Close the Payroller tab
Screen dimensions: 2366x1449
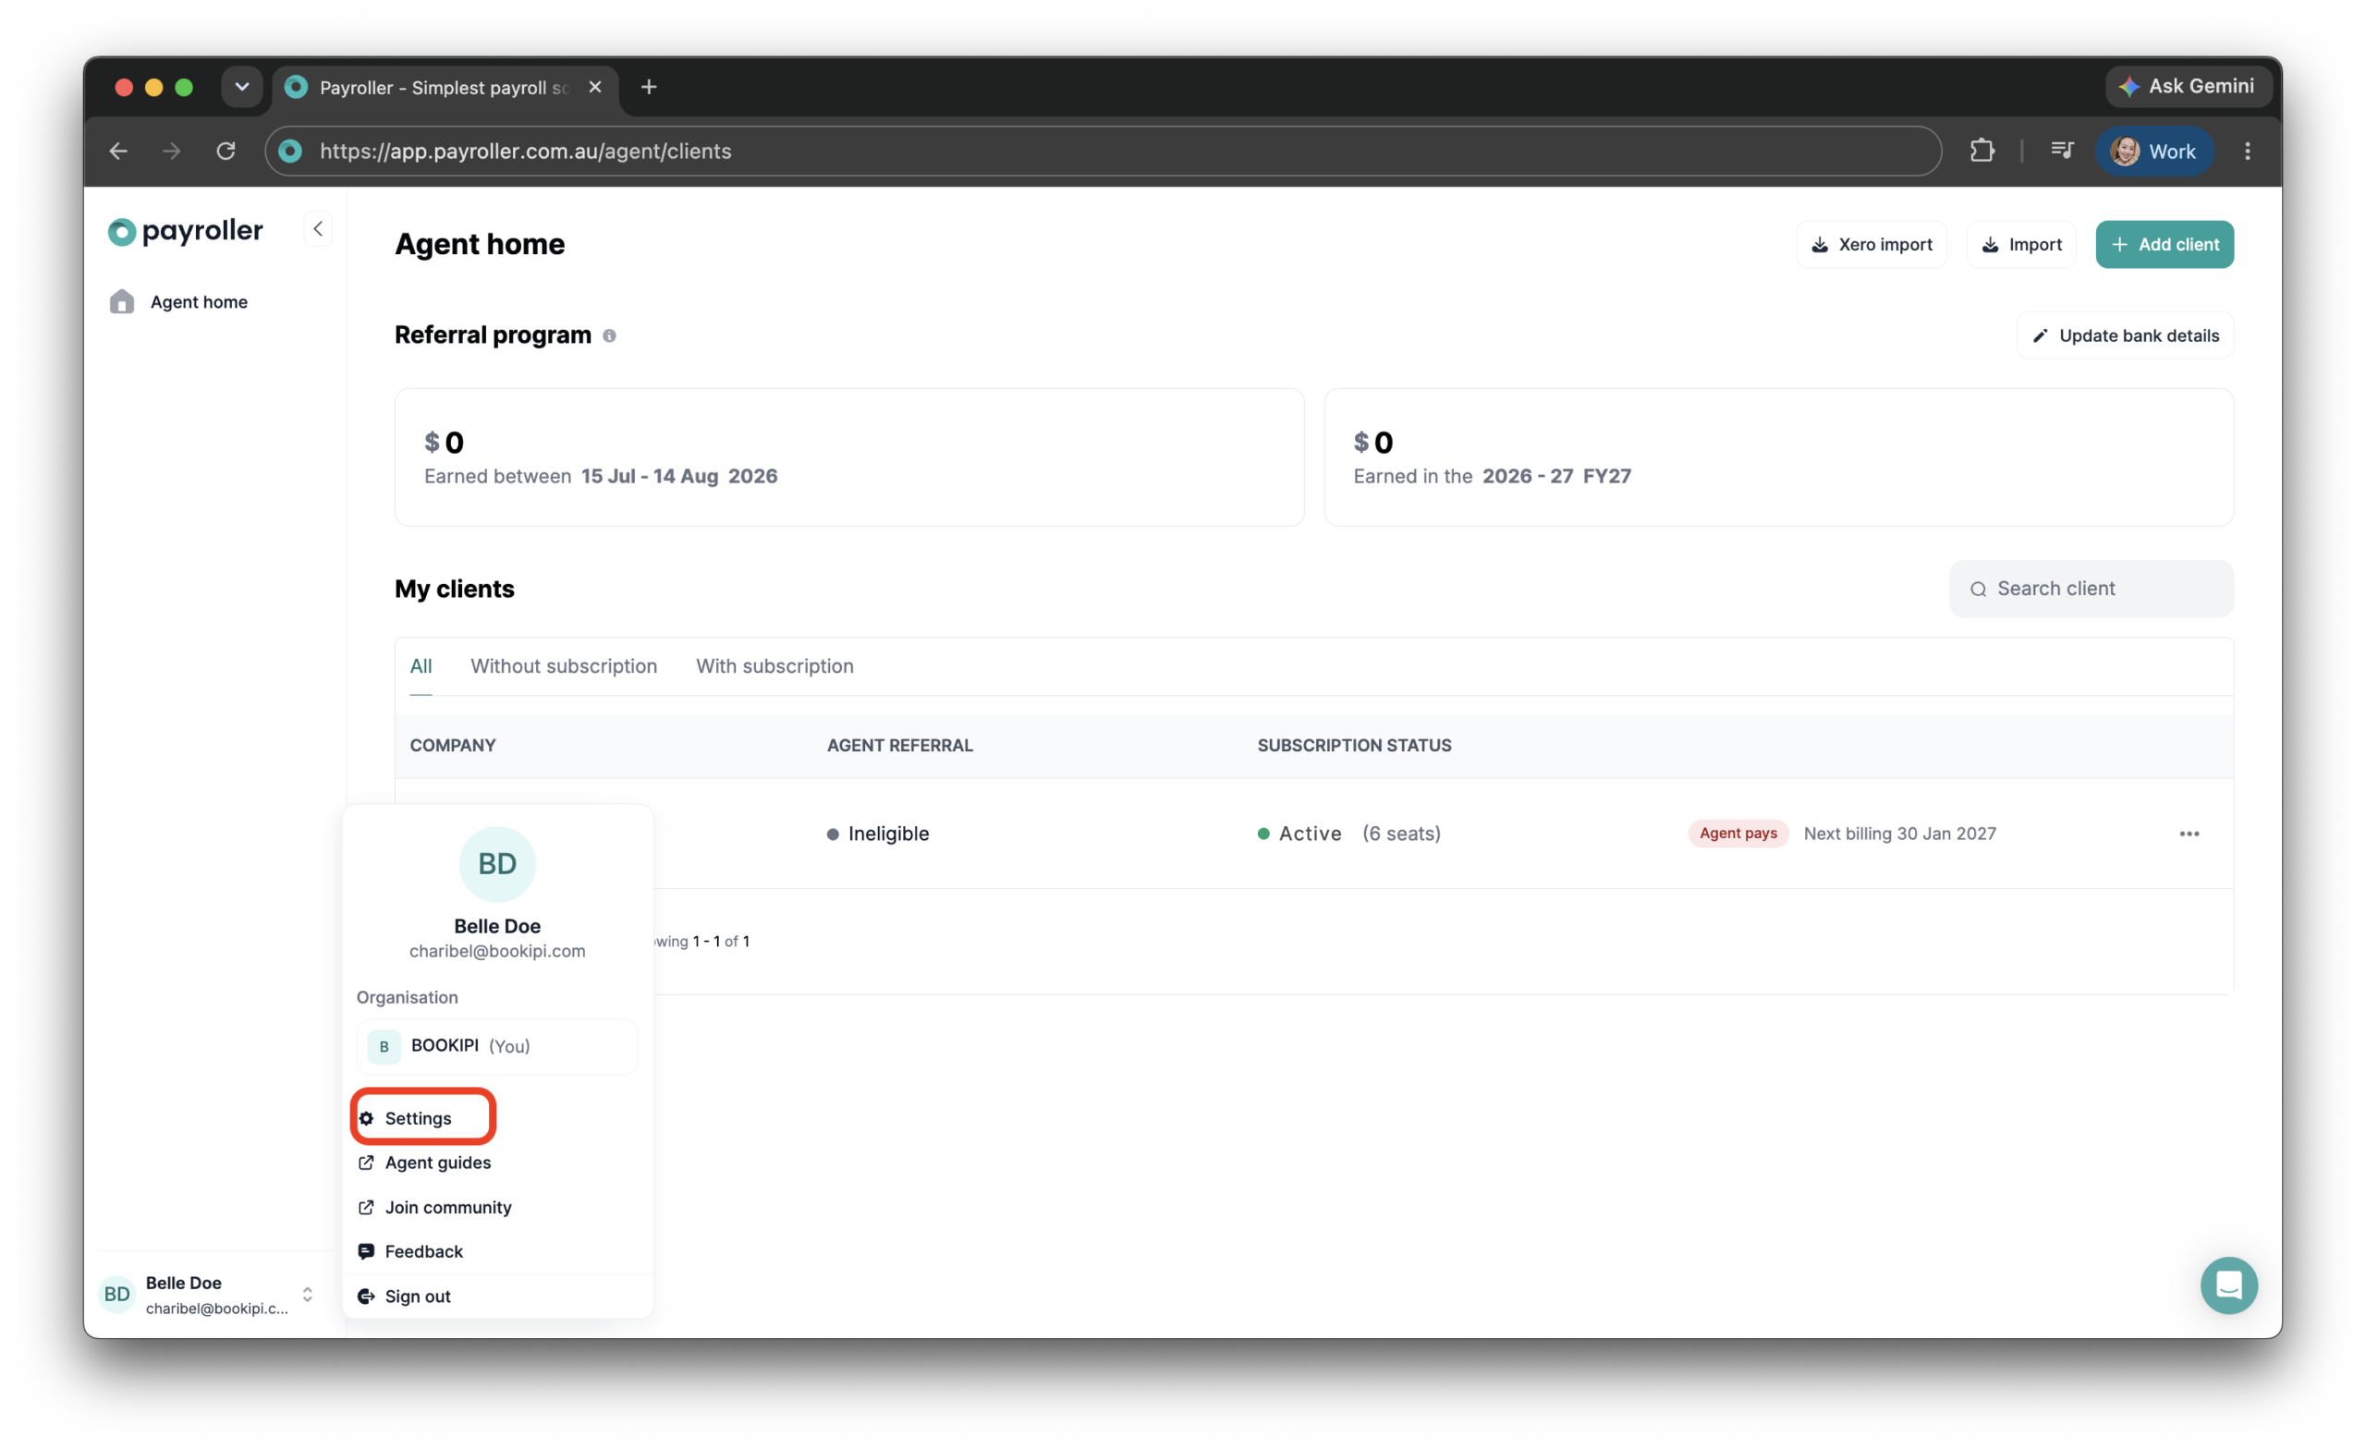(x=595, y=88)
